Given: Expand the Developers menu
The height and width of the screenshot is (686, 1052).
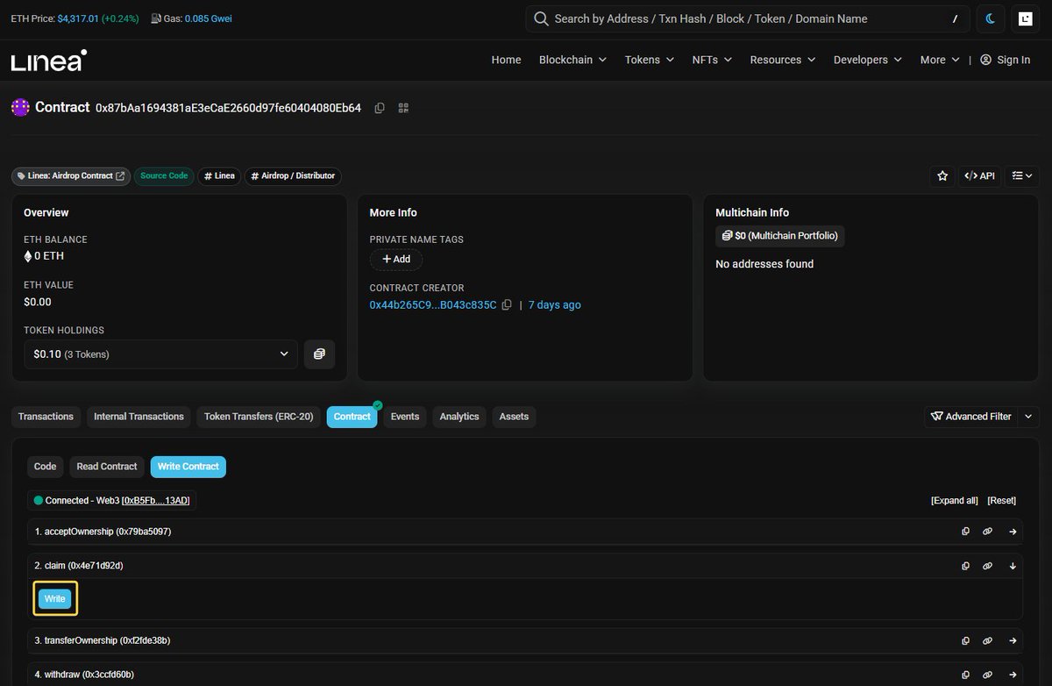Looking at the screenshot, I should click(x=868, y=60).
